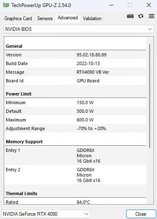Minimize the GPU-Z window

pyautogui.click(x=111, y=5)
